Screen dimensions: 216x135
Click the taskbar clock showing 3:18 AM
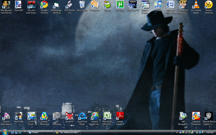[x=210, y=133]
